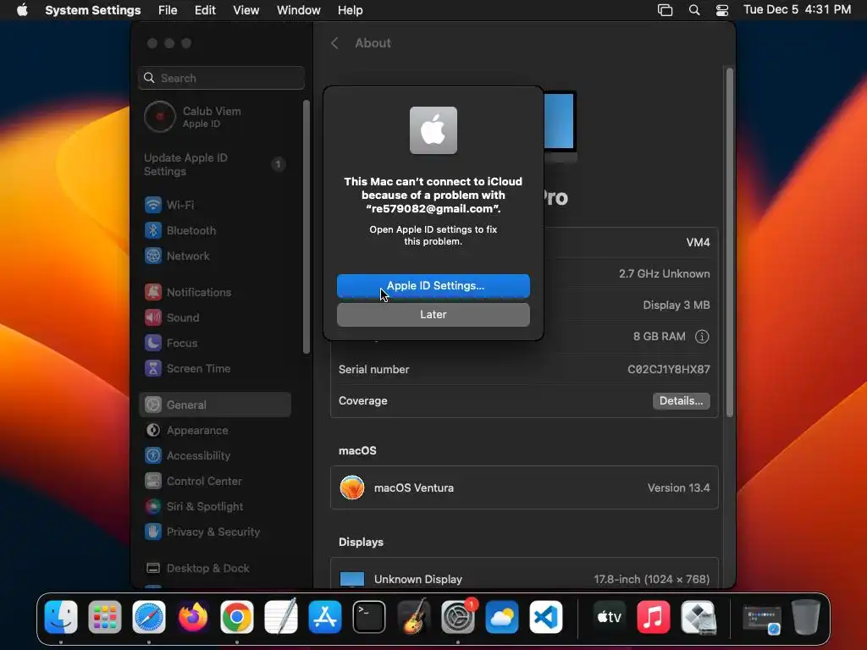Click the serial number C02CJ1Y8HX87
This screenshot has width=867, height=650.
pos(669,369)
